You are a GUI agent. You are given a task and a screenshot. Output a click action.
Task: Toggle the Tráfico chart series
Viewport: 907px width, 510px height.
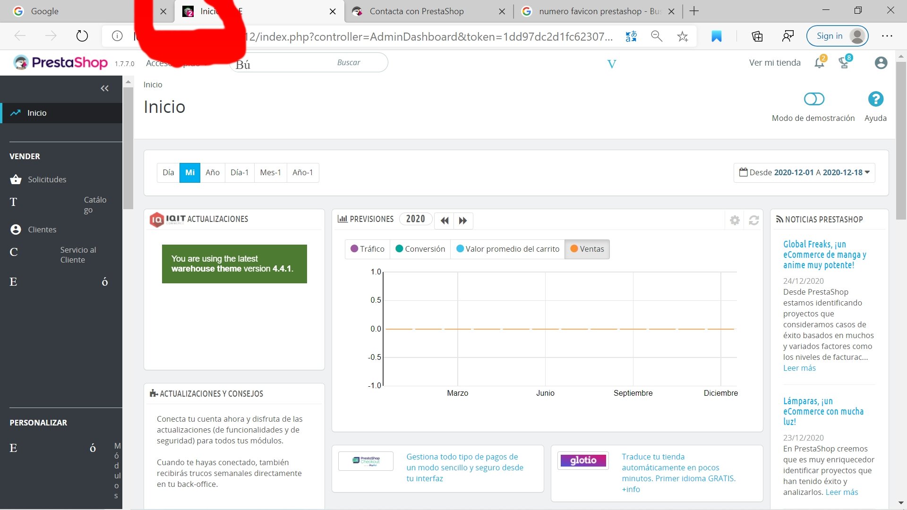pyautogui.click(x=368, y=249)
